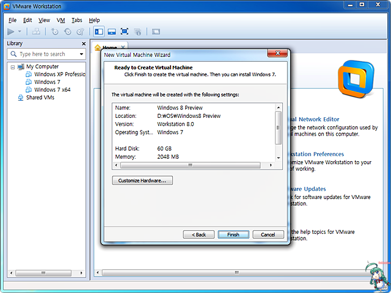Select the Windows 7 VM
This screenshot has width=391, height=293.
pos(47,82)
